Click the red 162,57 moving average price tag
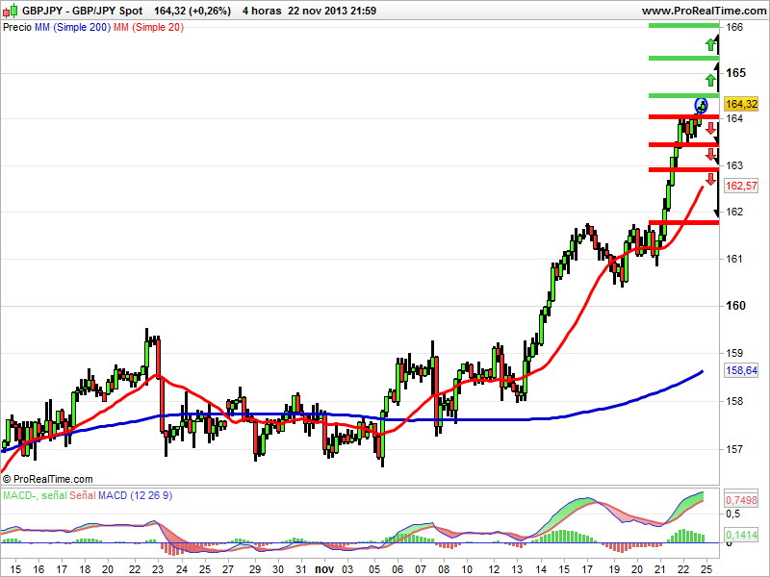This screenshot has width=770, height=577. pos(741,186)
